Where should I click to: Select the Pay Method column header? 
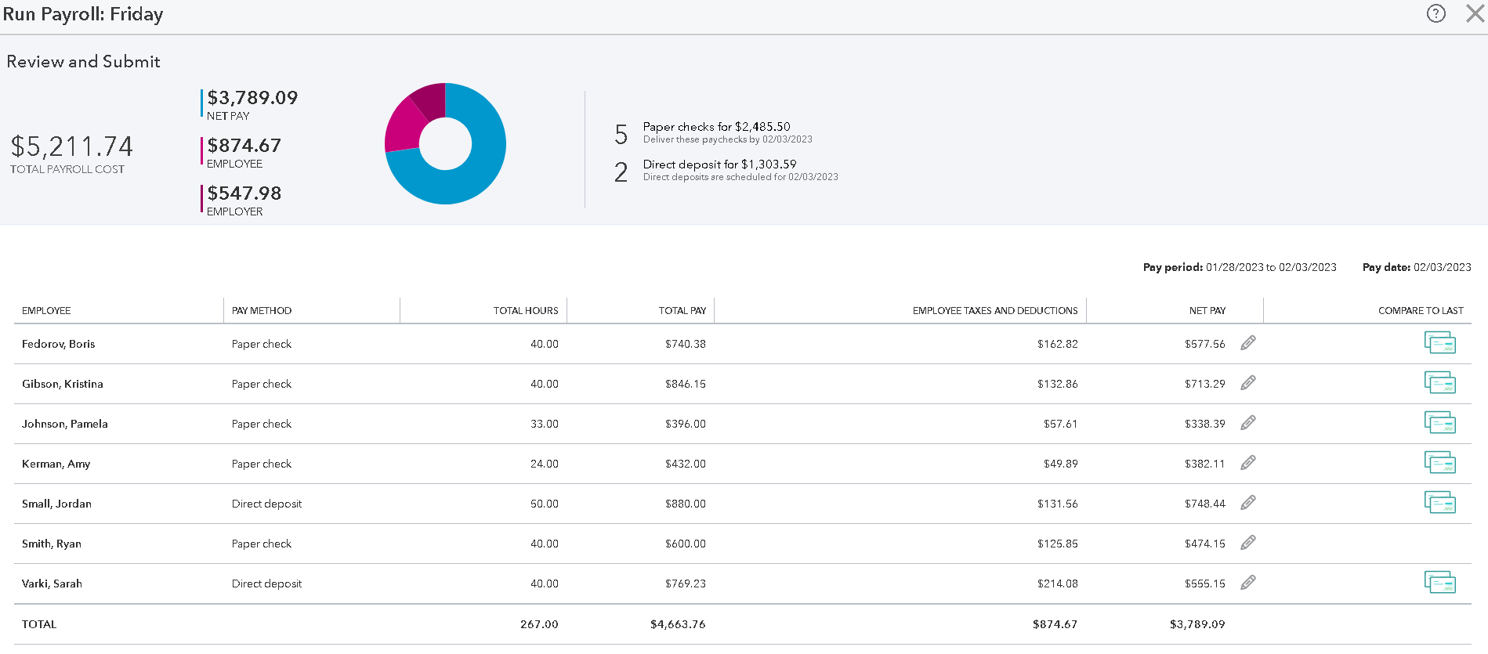point(262,311)
